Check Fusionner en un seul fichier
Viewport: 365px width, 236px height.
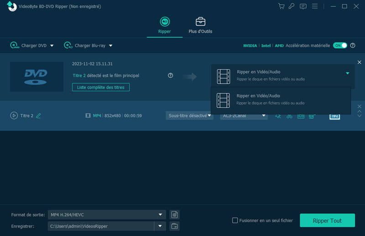coord(235,221)
